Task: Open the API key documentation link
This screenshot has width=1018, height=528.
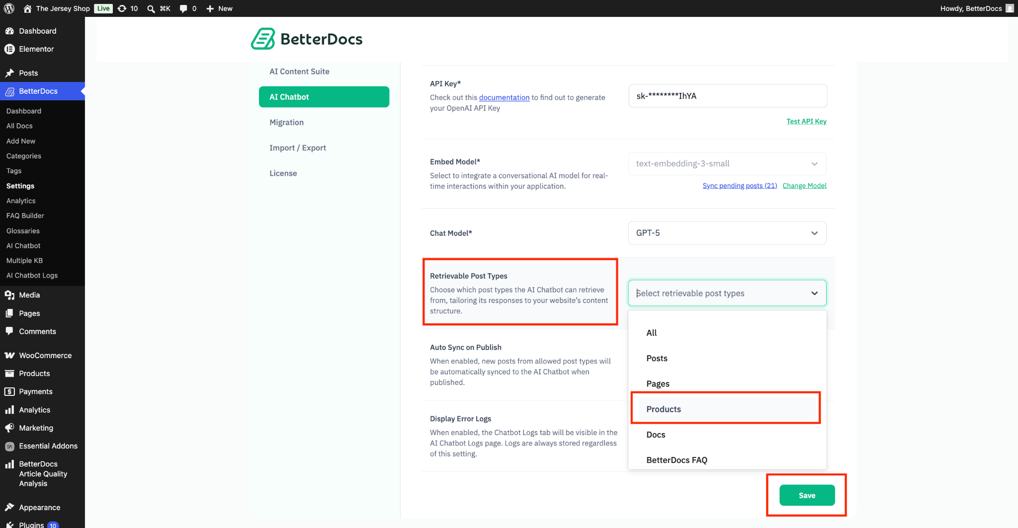Action: click(x=504, y=97)
